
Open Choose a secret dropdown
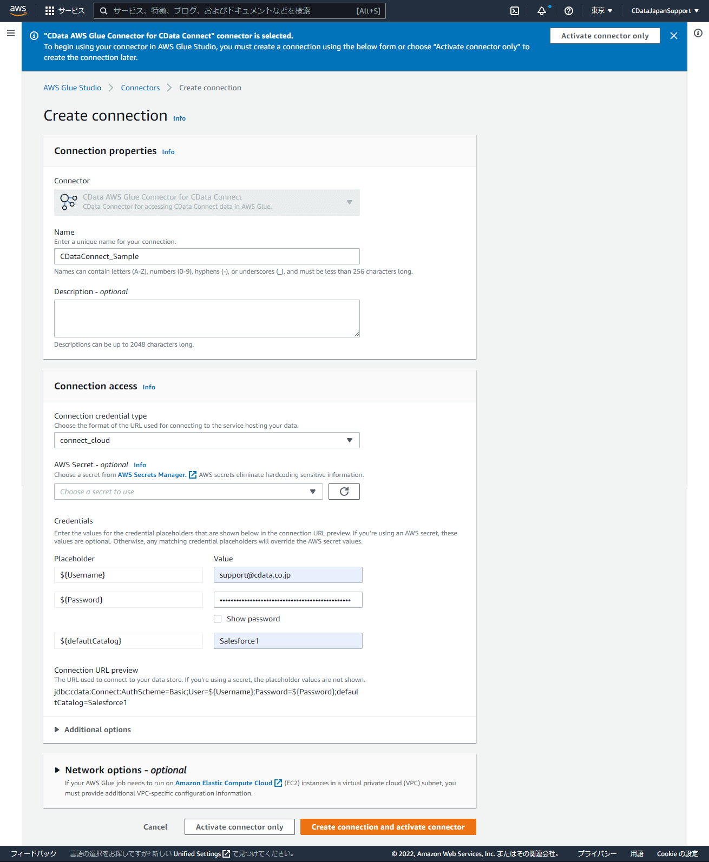point(188,492)
